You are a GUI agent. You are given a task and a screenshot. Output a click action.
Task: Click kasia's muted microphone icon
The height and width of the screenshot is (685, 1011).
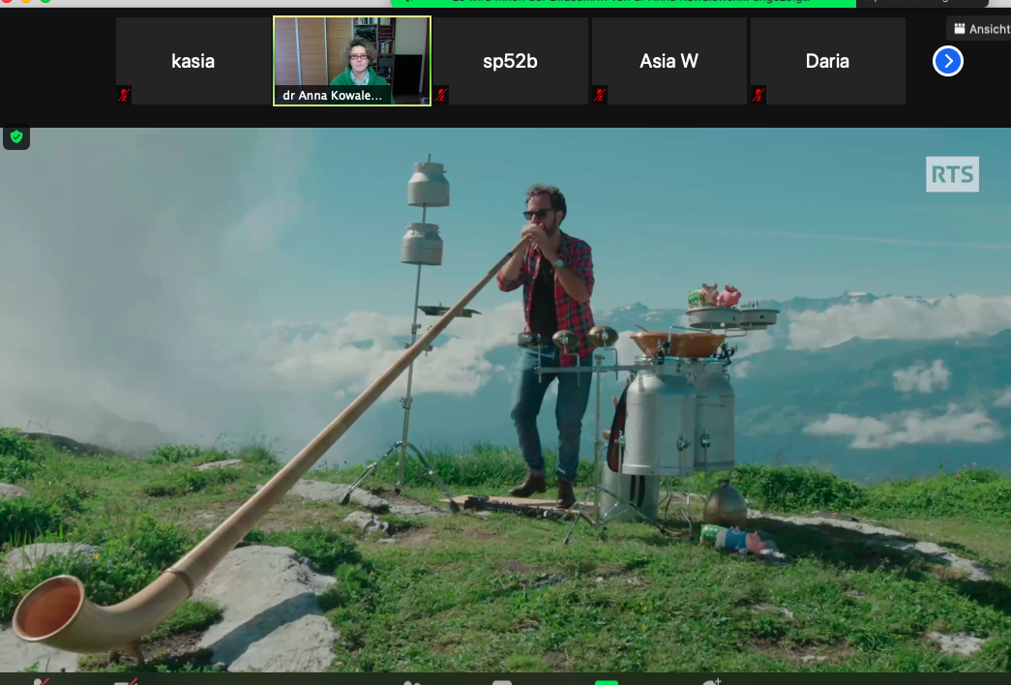[x=124, y=95]
